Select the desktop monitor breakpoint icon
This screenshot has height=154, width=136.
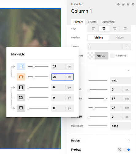click(21, 108)
